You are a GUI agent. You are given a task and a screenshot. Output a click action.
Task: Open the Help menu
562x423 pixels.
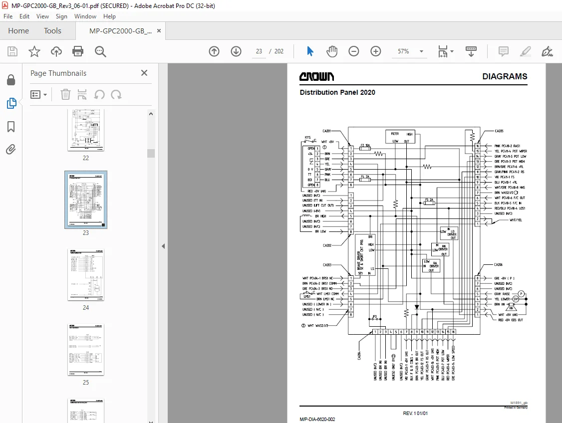tap(109, 16)
